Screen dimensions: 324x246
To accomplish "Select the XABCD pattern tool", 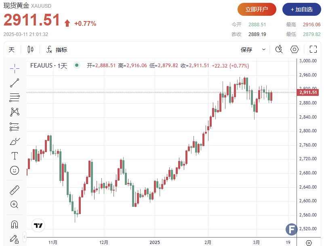I will point(15,112).
